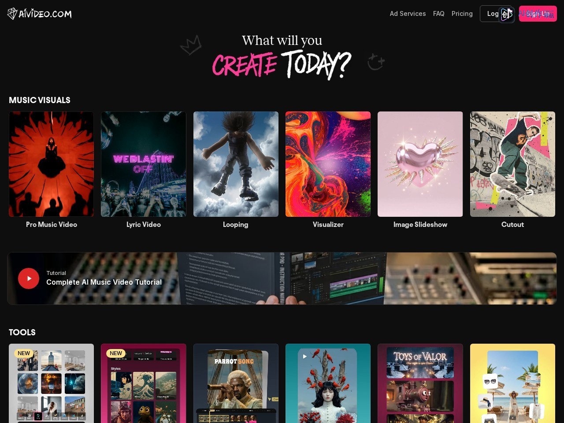Open the Visualizer thumbnail

pyautogui.click(x=328, y=164)
